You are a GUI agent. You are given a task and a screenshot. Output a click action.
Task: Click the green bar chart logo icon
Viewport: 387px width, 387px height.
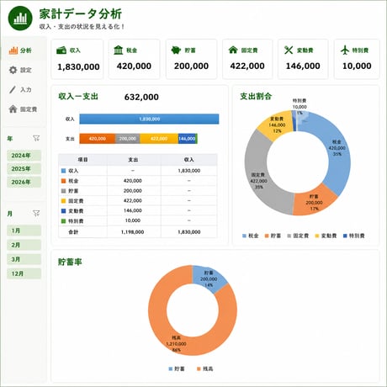(20, 19)
